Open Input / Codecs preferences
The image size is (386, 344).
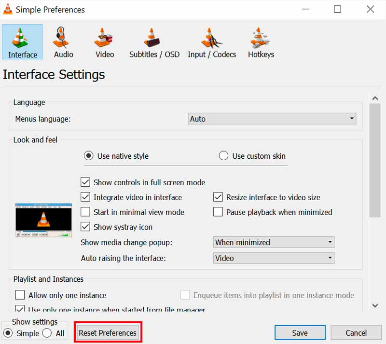click(211, 42)
